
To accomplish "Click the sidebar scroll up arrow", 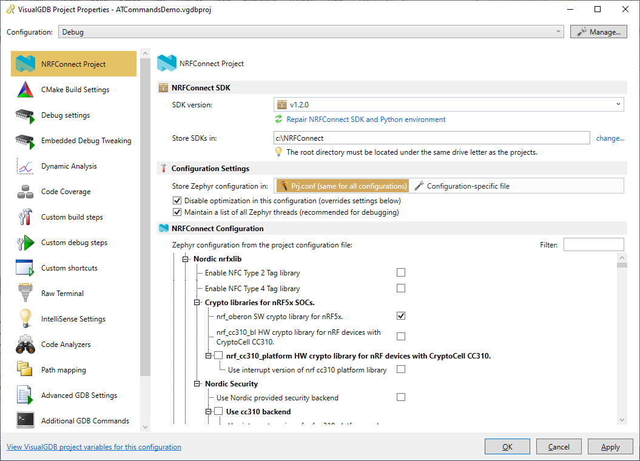I will (x=146, y=53).
